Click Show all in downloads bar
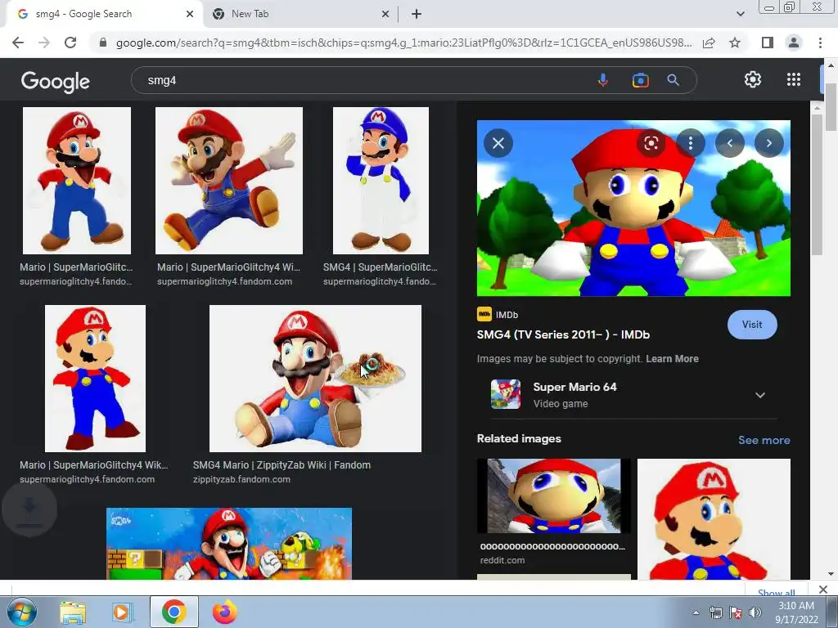 coord(776,592)
